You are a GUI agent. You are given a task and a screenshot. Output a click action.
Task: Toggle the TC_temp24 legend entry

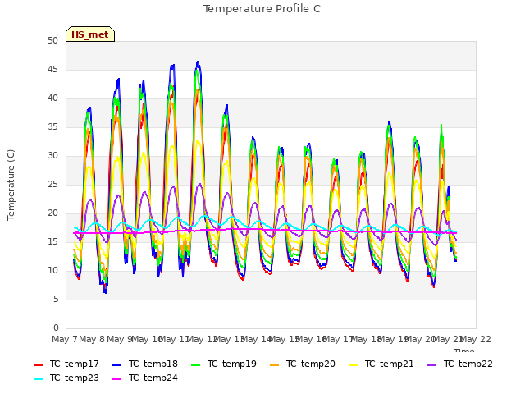pos(145,378)
